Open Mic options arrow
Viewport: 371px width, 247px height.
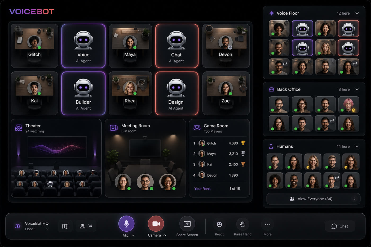pos(133,235)
